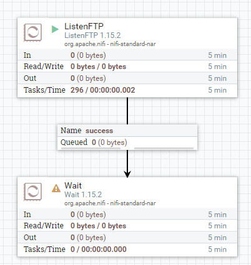The width and height of the screenshot is (251, 265).
Task: Click the Wait processor icon
Action: click(32, 192)
